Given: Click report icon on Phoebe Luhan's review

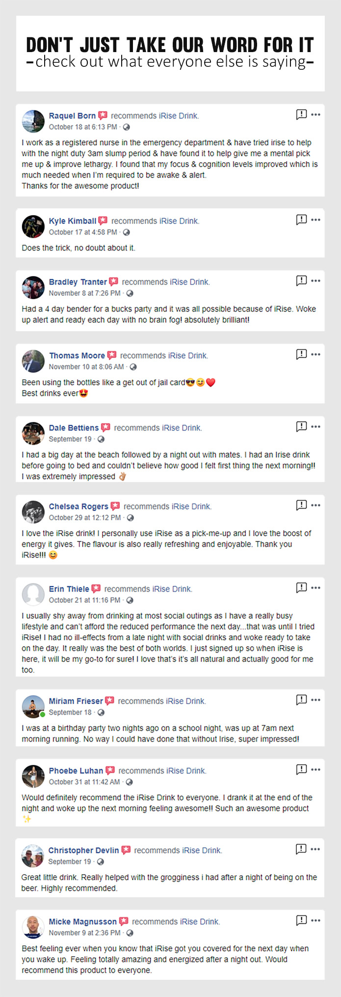Looking at the screenshot, I should click(x=301, y=769).
